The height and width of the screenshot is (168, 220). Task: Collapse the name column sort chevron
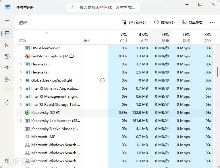(x=47, y=33)
